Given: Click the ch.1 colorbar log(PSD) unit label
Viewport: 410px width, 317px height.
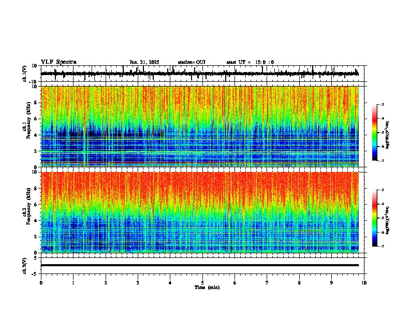Looking at the screenshot, I should 388,135.
